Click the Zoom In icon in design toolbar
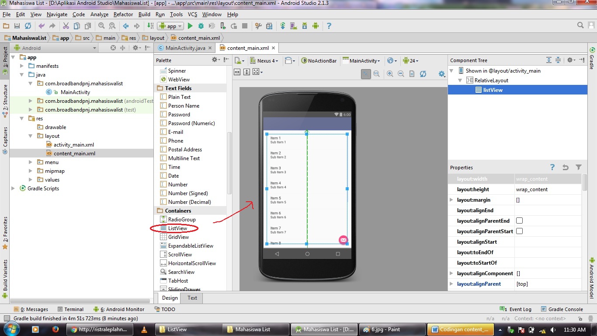Image resolution: width=597 pixels, height=336 pixels. [390, 74]
